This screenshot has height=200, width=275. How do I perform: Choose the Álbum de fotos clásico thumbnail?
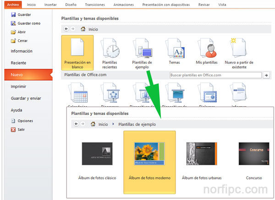[97, 153]
